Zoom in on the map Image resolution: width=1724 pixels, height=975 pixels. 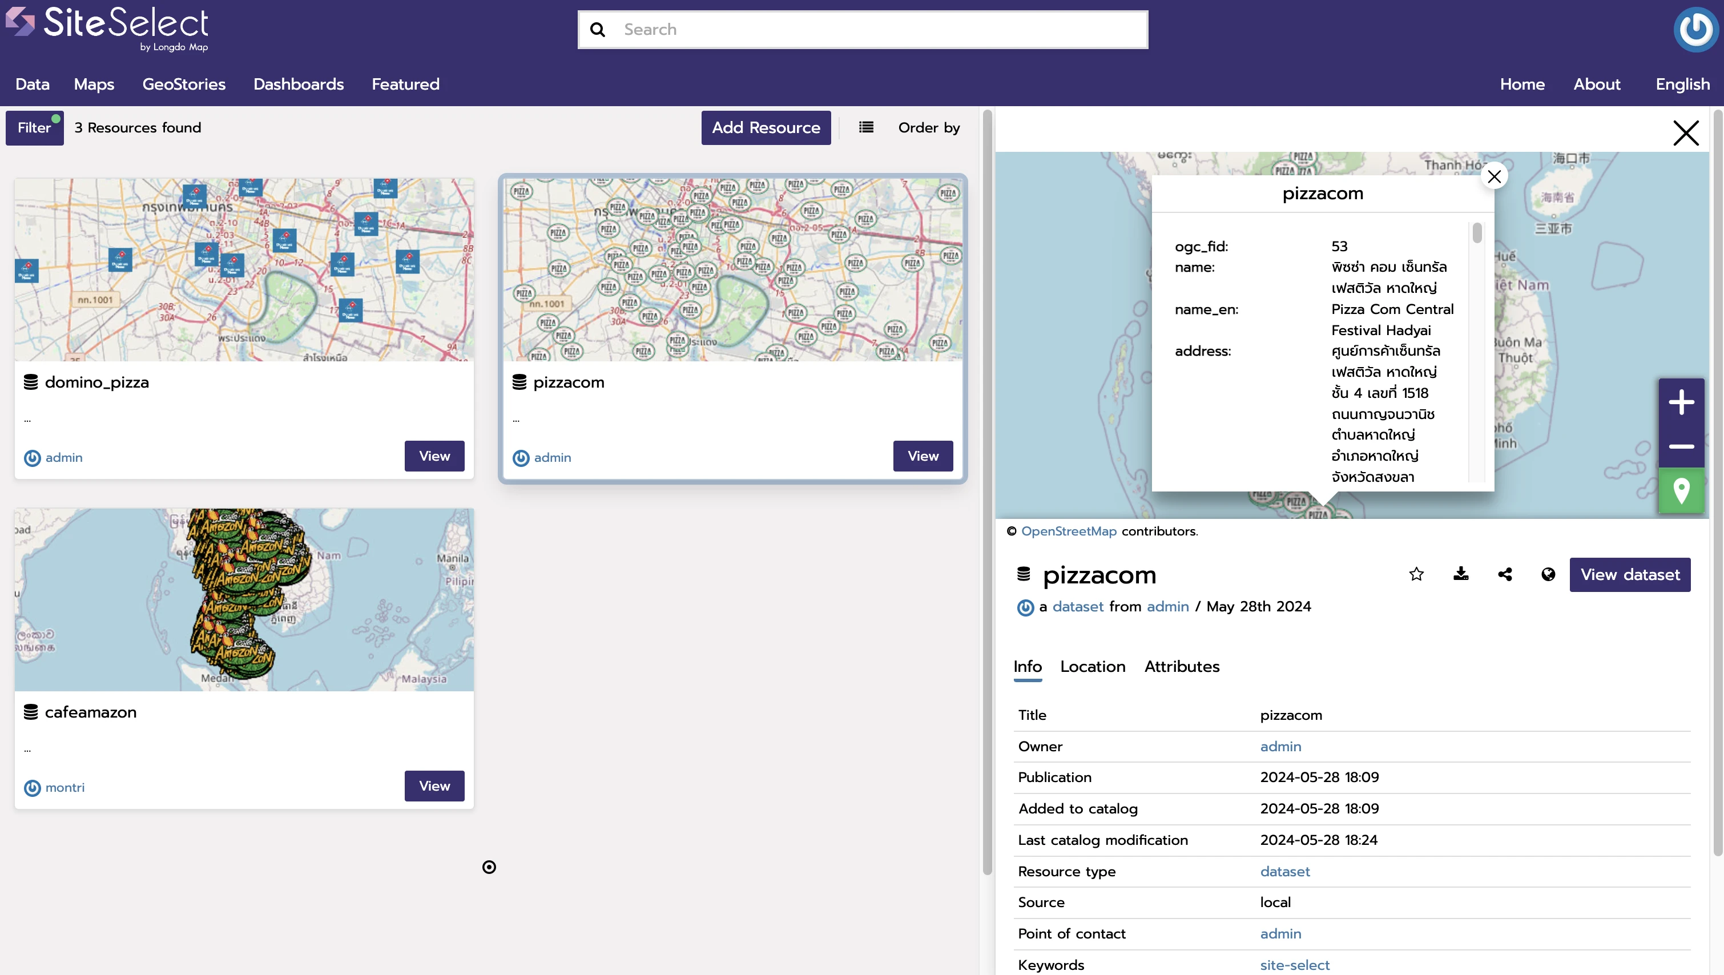1681,402
